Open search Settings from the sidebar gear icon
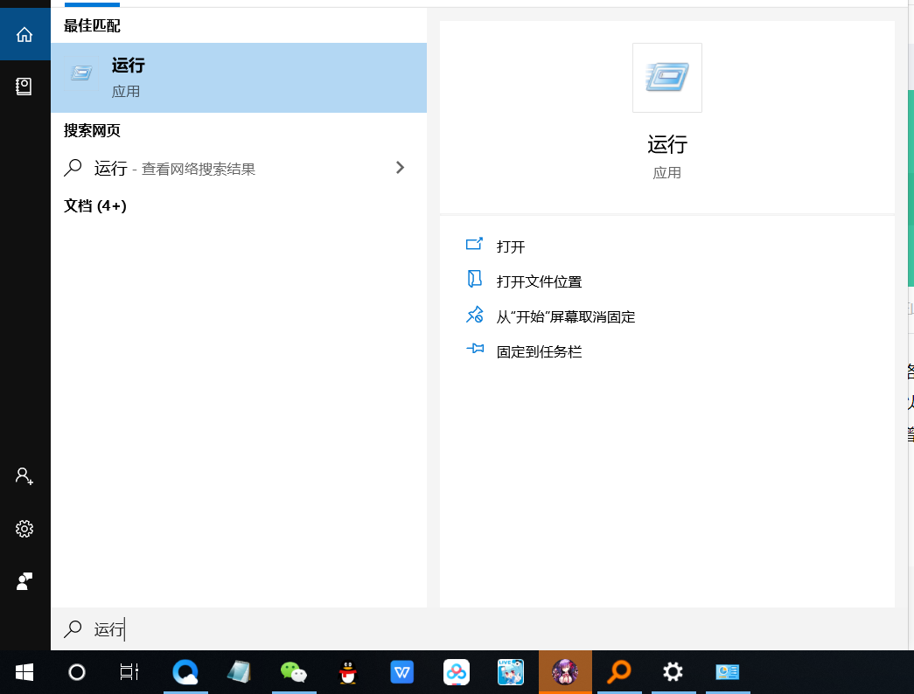This screenshot has width=914, height=694. (24, 528)
